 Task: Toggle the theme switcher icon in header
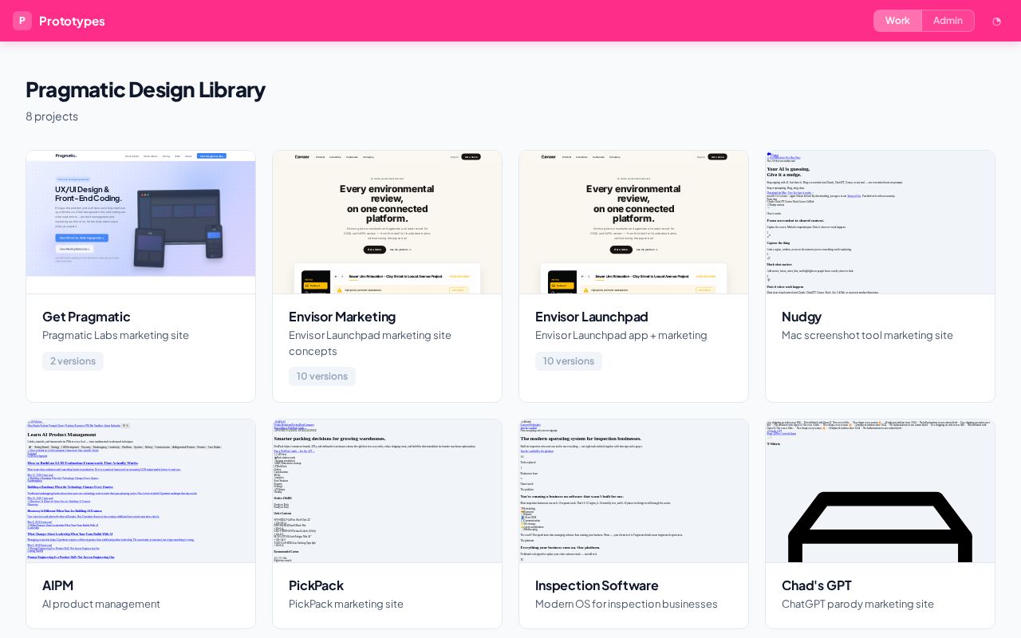[996, 21]
